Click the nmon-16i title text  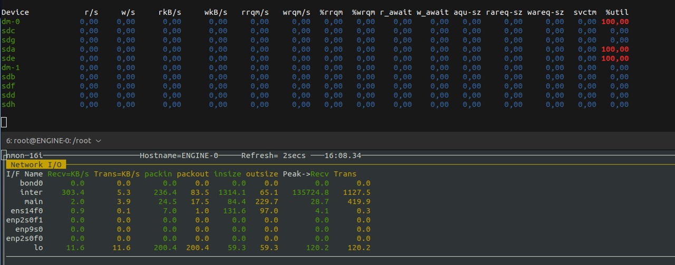(x=24, y=155)
